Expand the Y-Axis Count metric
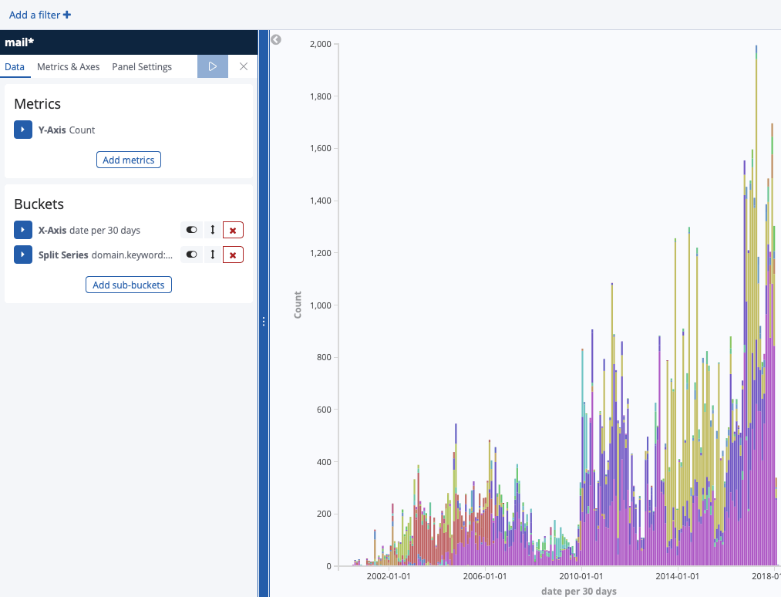 [23, 130]
